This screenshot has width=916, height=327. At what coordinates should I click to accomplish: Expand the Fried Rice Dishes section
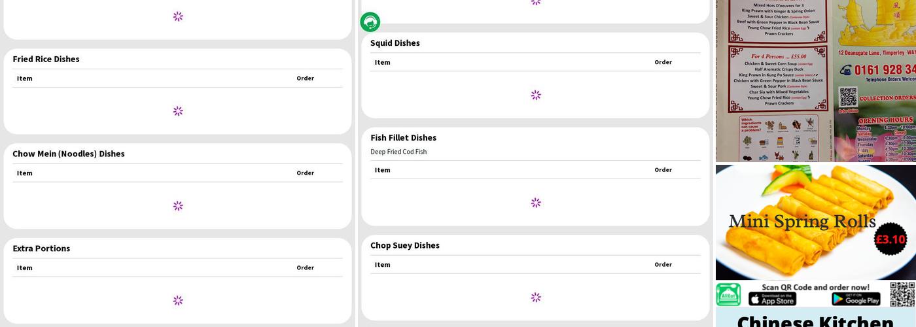tap(46, 59)
